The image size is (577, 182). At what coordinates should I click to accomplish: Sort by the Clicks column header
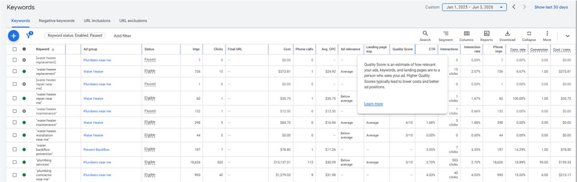[x=218, y=49]
